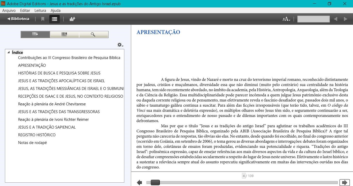Open HISTÓRIAS DE BUSCA E PESQUISA SOBRE JESUS
The height and width of the screenshot is (186, 353).
(x=59, y=73)
